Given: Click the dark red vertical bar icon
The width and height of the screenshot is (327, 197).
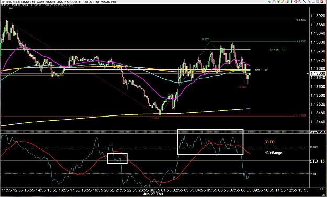Looking at the screenshot, I should pyautogui.click(x=291, y=1).
